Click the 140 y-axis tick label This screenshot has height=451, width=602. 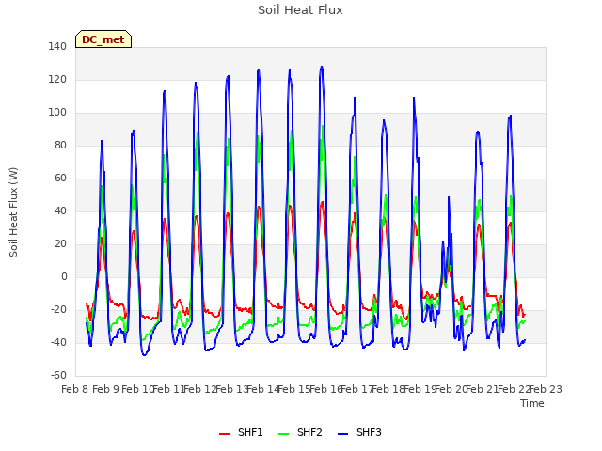[x=57, y=46]
